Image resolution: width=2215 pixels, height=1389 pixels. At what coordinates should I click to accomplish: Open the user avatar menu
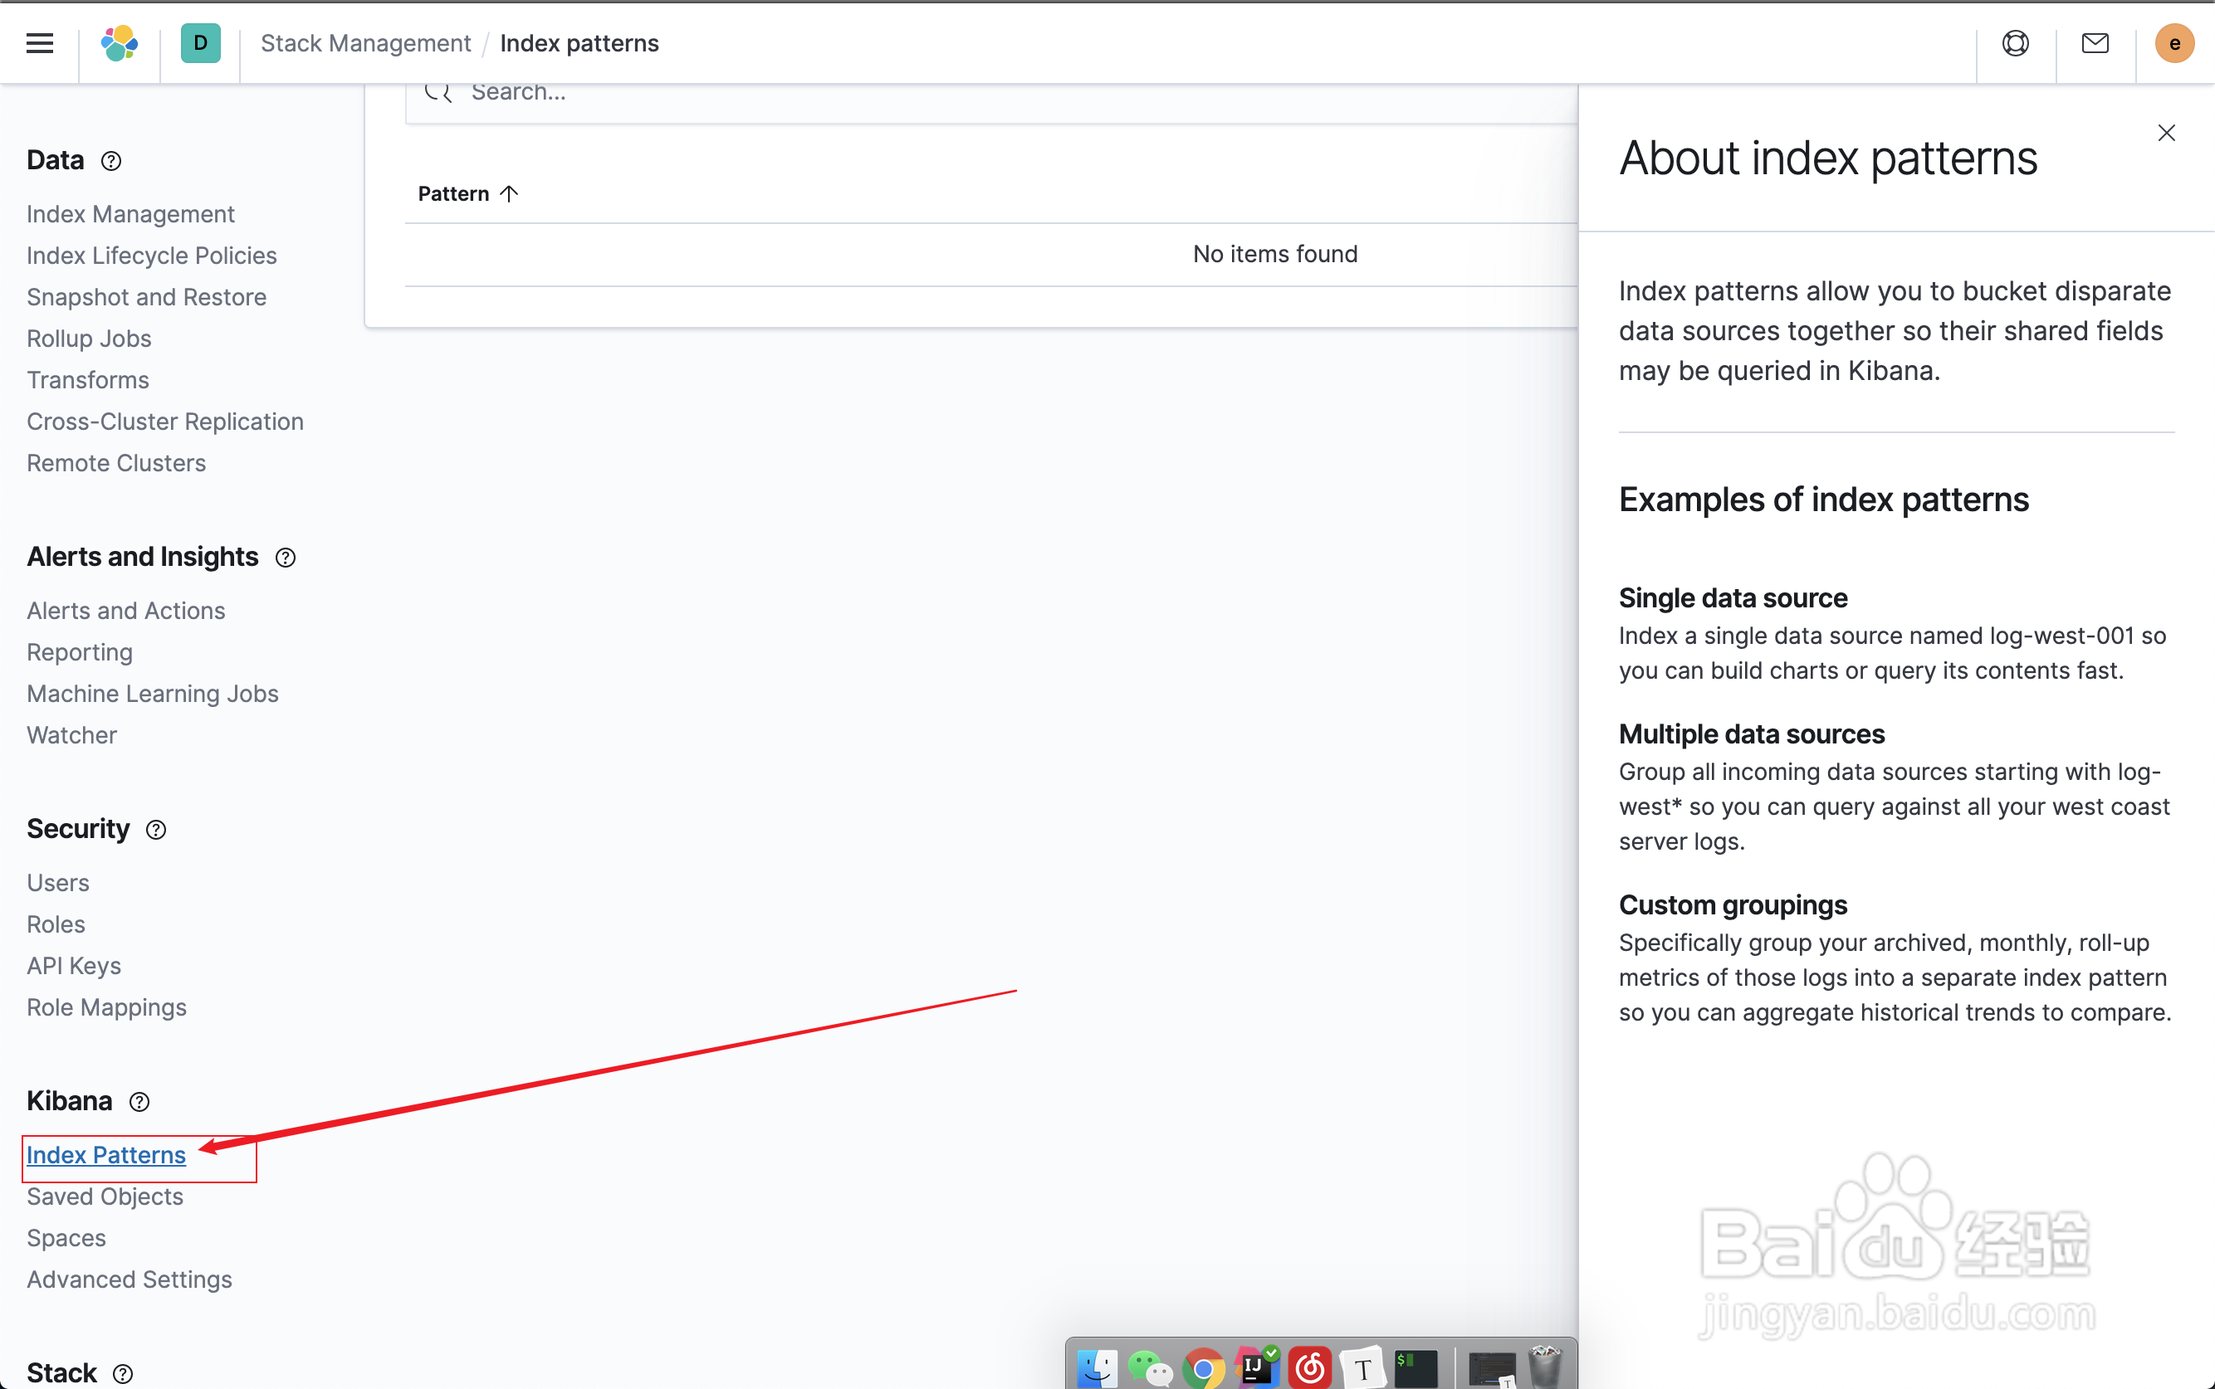point(2173,43)
